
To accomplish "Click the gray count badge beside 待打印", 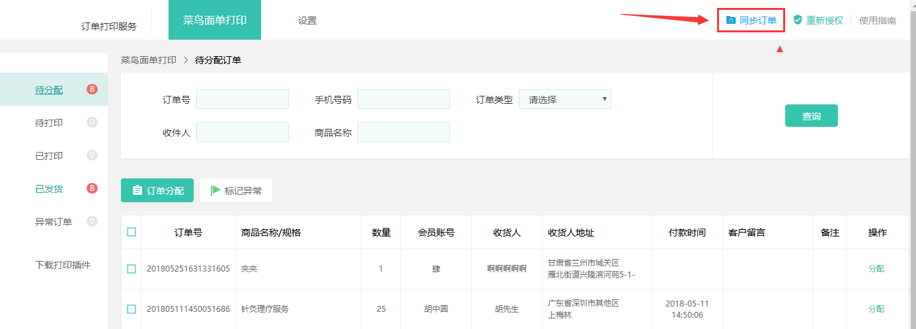I will click(92, 122).
